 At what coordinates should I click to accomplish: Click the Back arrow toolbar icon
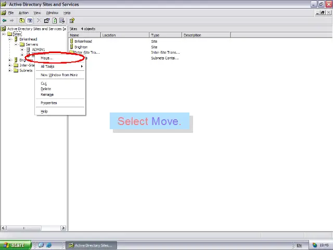click(5, 21)
